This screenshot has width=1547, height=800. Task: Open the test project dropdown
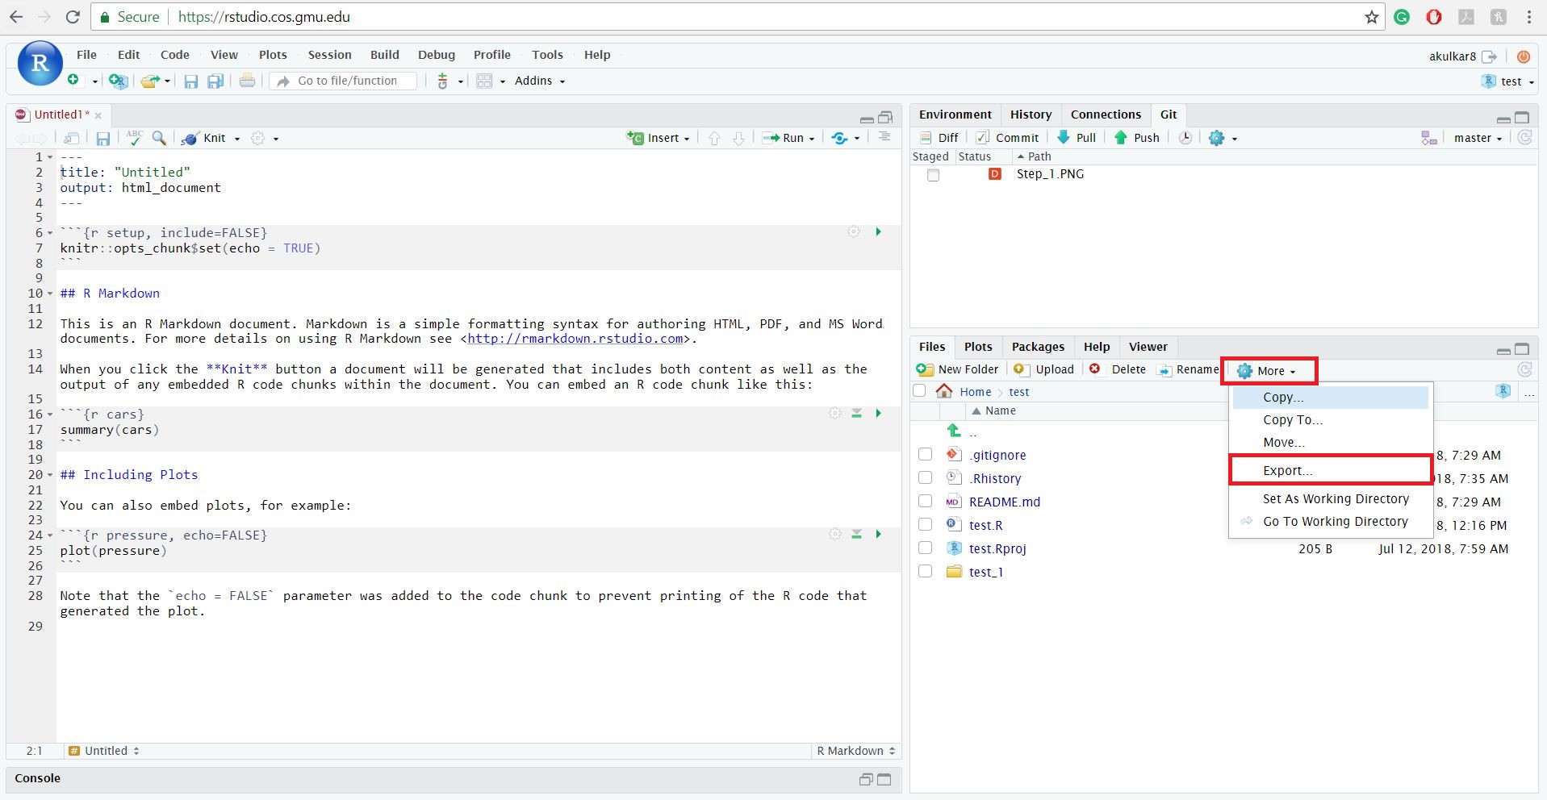coord(1508,81)
